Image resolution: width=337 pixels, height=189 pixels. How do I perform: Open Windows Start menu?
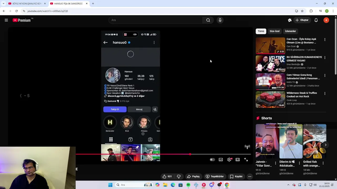110,185
